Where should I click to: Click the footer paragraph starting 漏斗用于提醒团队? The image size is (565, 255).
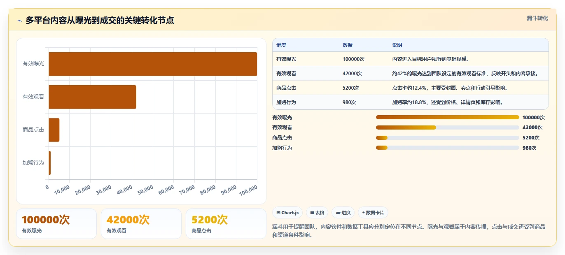point(409,231)
